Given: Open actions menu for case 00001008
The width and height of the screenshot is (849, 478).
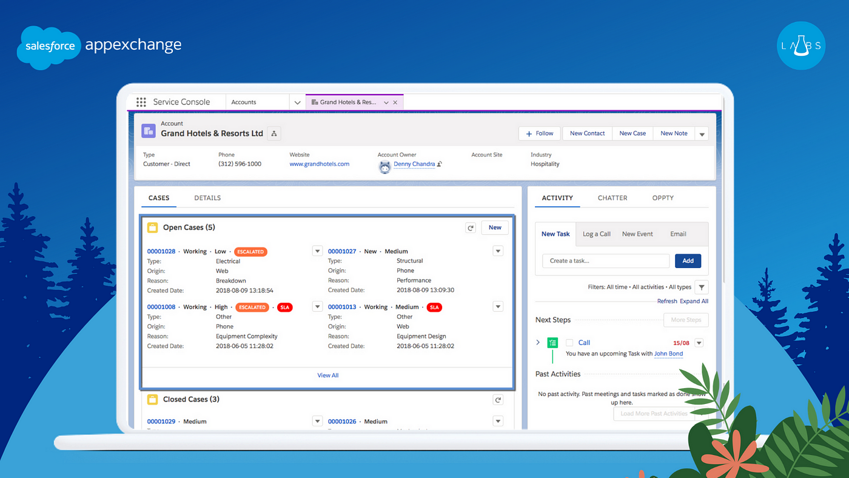Looking at the screenshot, I should (317, 307).
